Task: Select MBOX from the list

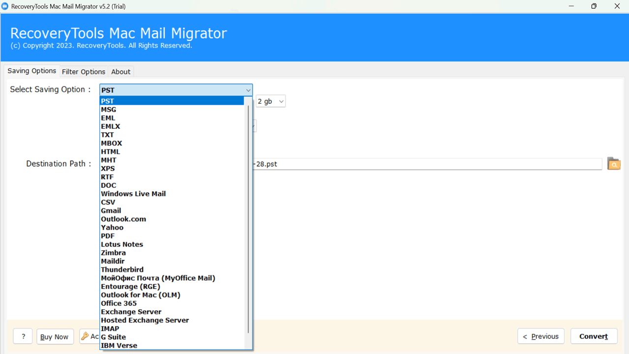Action: click(172, 143)
